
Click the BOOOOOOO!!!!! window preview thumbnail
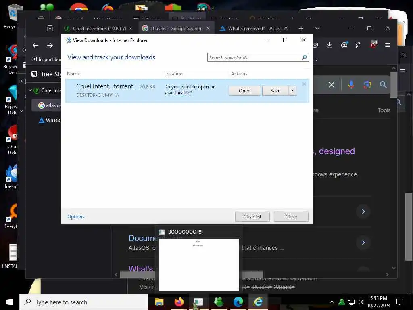pyautogui.click(x=199, y=264)
